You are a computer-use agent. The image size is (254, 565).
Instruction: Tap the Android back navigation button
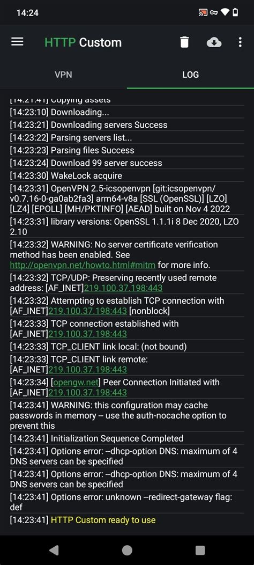pos(54,550)
